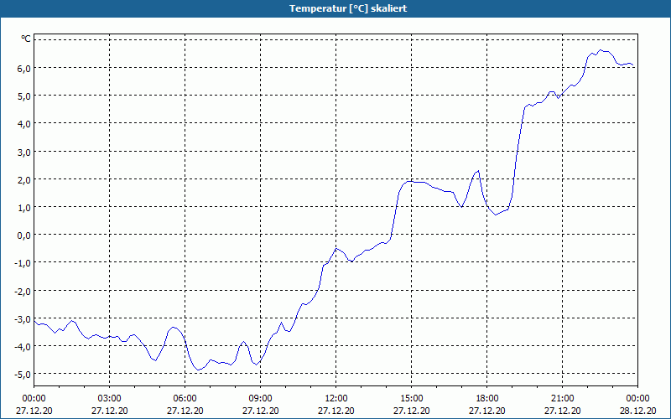Viewport: 671px width, 419px height.
Task: Click the curve peak just before 18:00
Action: [x=478, y=171]
